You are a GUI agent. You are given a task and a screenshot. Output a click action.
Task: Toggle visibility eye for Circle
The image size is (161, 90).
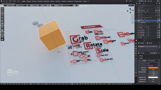(158, 19)
